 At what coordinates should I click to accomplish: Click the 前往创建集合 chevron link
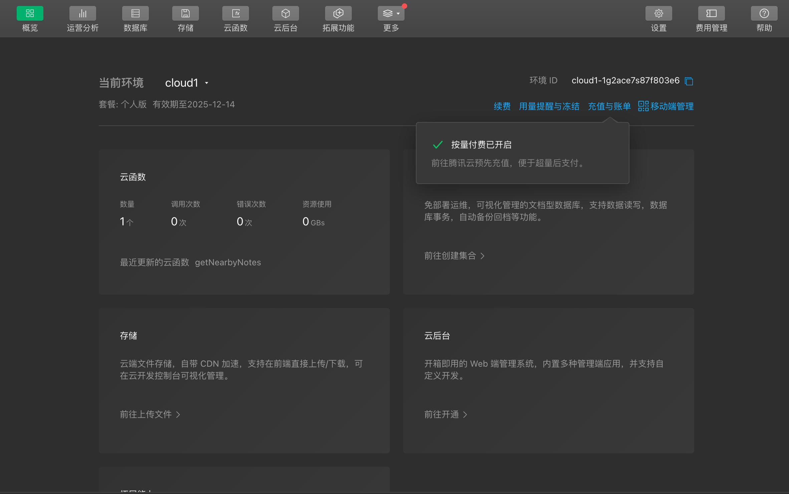(454, 256)
